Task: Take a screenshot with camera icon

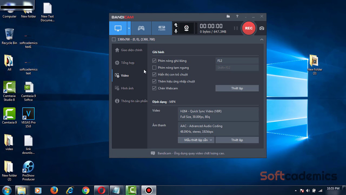Action: [x=262, y=28]
